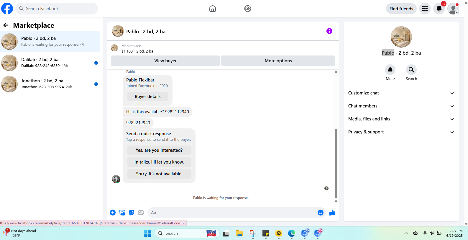The width and height of the screenshot is (468, 240).
Task: Click the chat scrollbar down arrow
Action: [x=336, y=201]
